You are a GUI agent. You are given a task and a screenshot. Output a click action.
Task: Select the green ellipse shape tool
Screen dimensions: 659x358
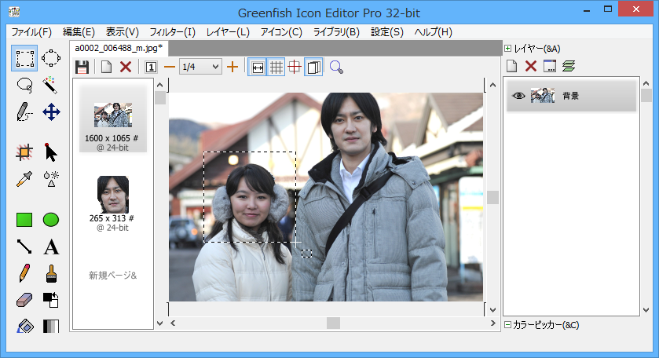(x=51, y=220)
